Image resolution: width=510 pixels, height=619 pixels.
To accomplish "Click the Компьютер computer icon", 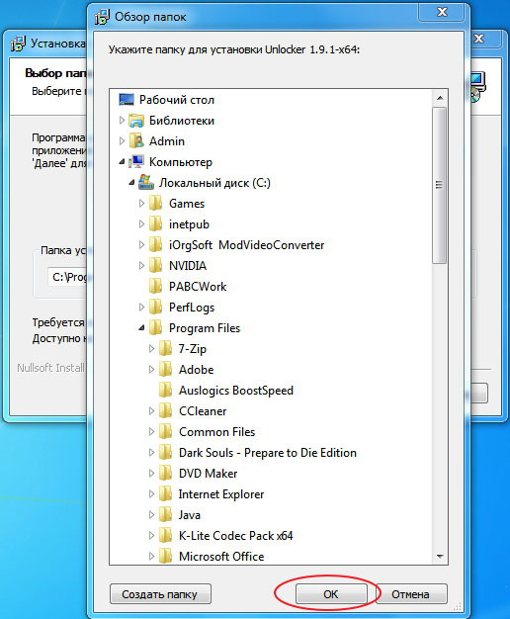I will click(136, 162).
